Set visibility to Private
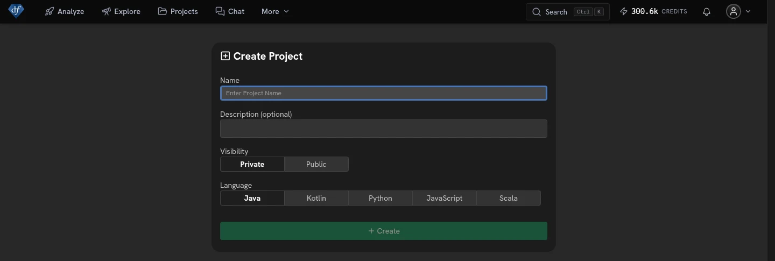Image resolution: width=775 pixels, height=261 pixels. click(252, 164)
